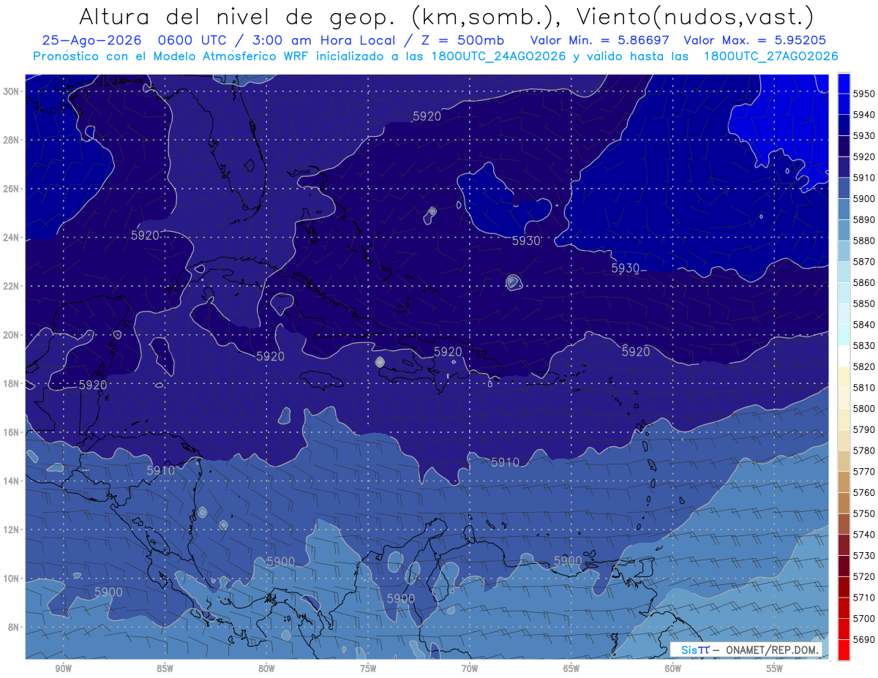Click the 60W longitude axis label

673,668
